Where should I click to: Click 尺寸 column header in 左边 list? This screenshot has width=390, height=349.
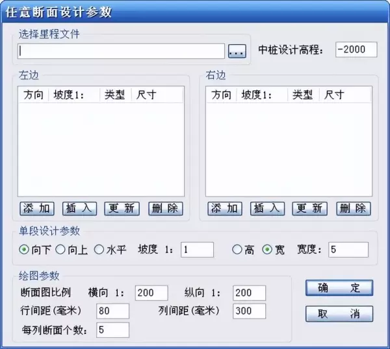point(157,95)
